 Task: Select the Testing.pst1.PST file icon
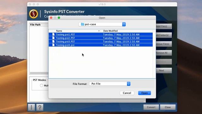point(53,35)
